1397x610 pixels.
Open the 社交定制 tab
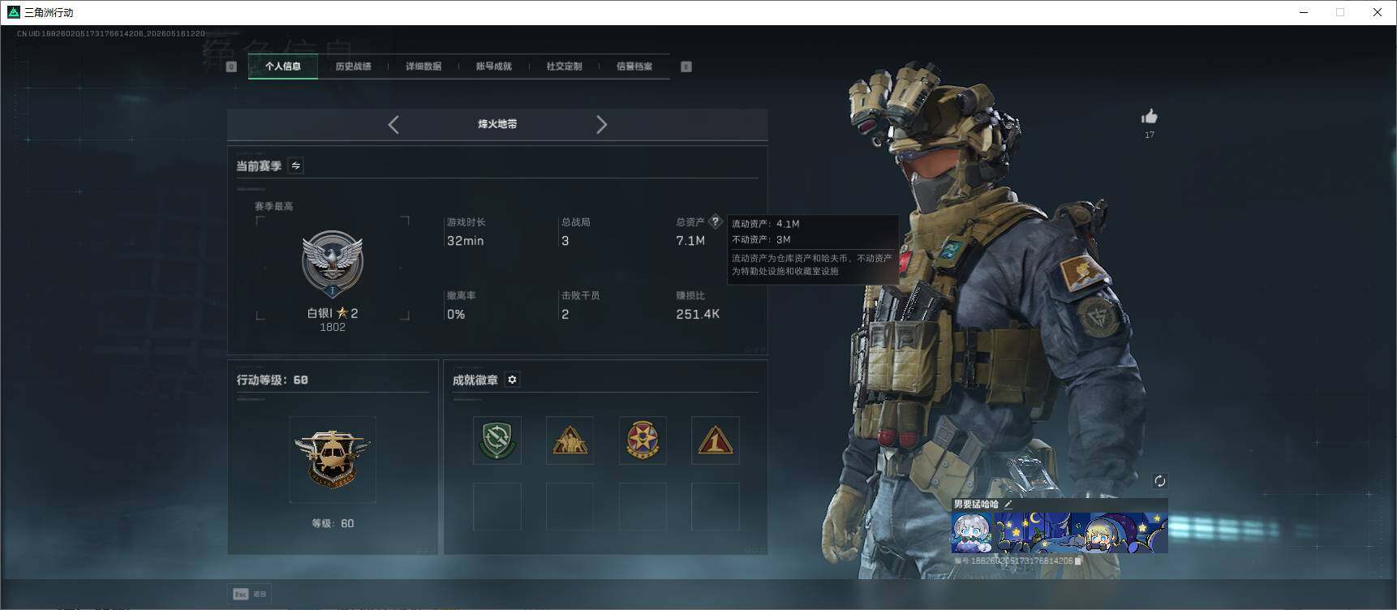click(x=564, y=67)
